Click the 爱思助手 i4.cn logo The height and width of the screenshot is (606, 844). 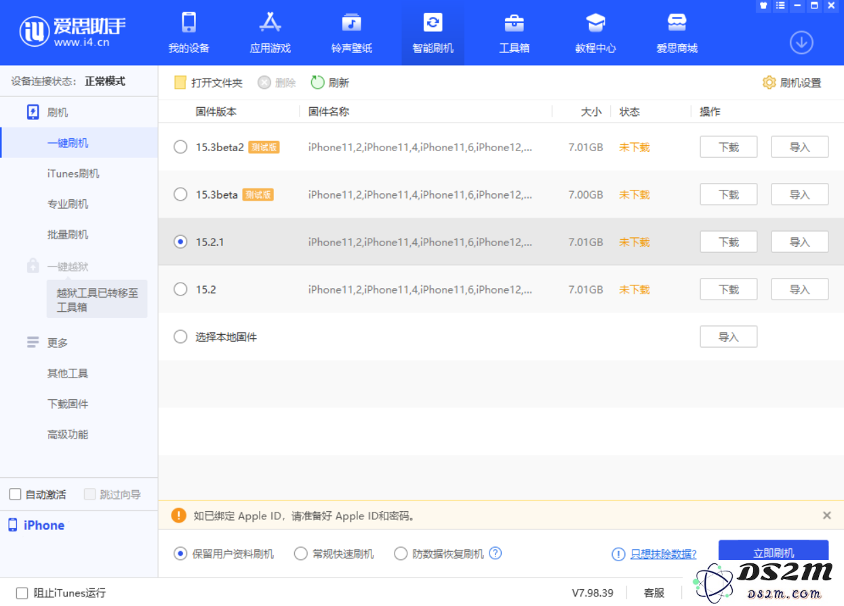73,31
